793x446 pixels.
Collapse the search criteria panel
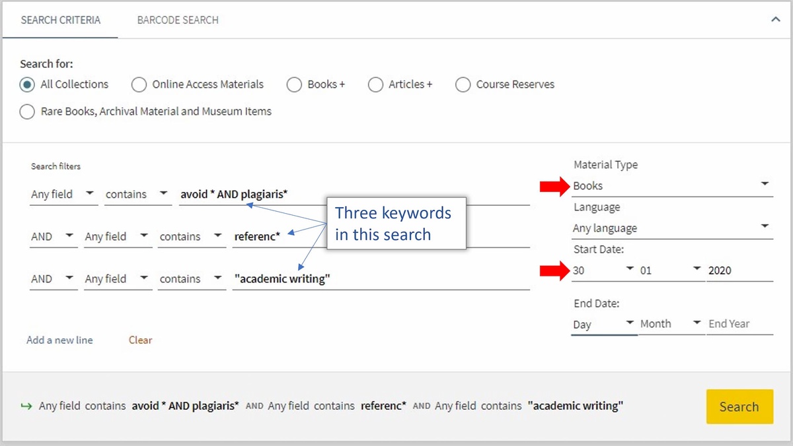775,20
